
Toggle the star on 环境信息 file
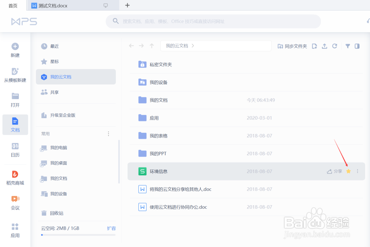pos(349,171)
